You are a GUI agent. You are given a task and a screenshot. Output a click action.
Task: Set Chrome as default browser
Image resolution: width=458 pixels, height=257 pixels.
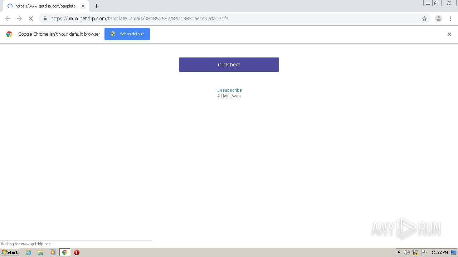point(127,34)
